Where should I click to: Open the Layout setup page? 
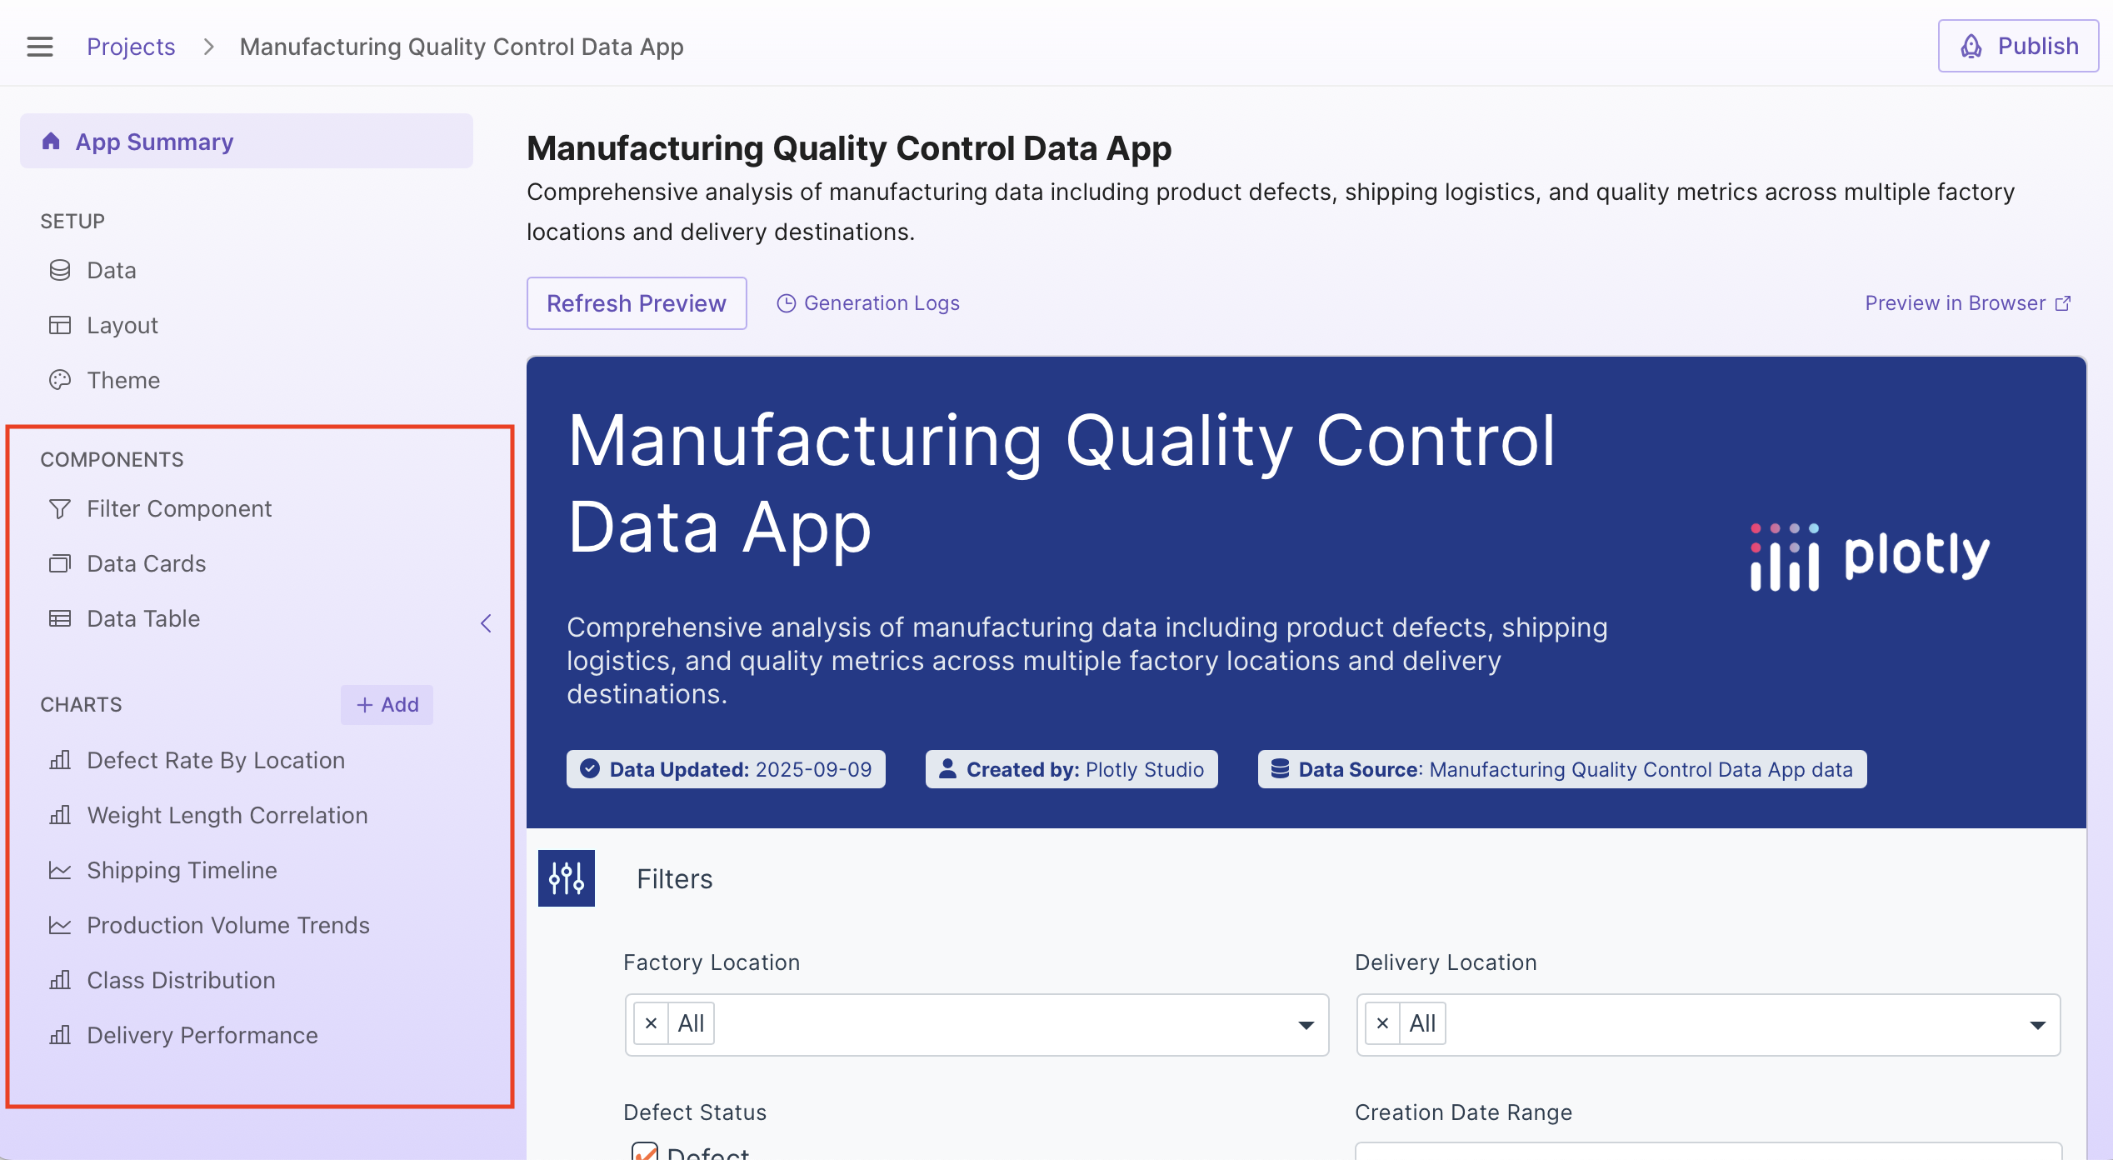[x=122, y=325]
